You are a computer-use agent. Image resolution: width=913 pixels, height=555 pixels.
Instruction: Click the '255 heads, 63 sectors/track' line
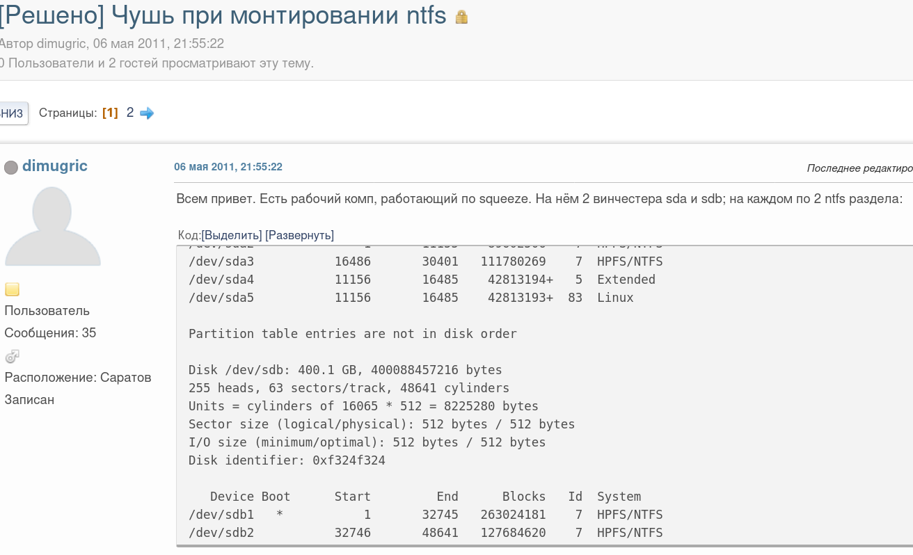[349, 388]
